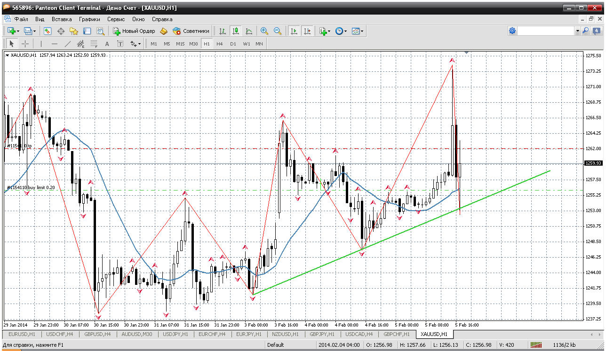Switch to D1 daily timeframe
Screen dimensions: 606x351
(233, 44)
